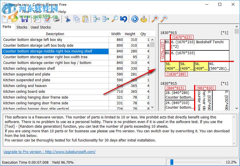Image resolution: width=240 pixels, height=166 pixels.
Task: Create a new cutting plan file
Action: click(x=5, y=19)
